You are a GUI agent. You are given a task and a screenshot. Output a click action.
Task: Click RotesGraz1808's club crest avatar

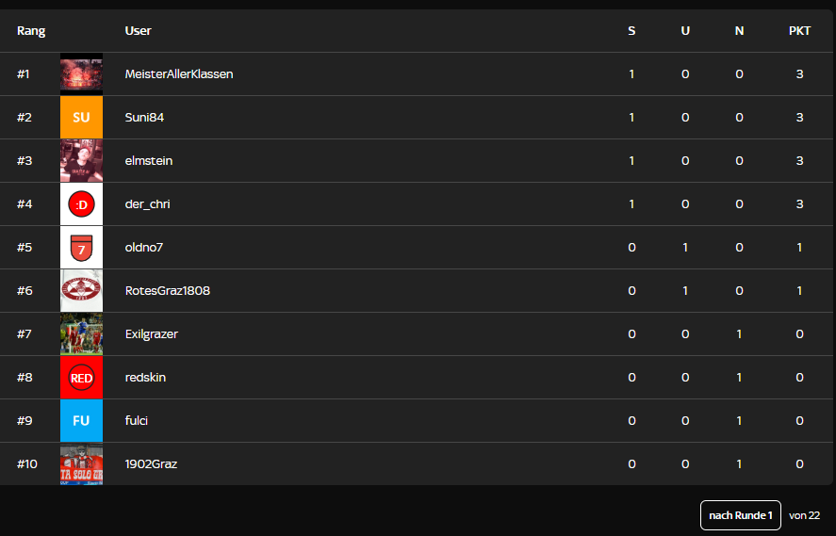[x=81, y=291]
